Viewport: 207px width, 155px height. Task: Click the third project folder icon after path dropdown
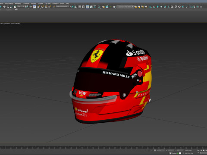[142, 7]
